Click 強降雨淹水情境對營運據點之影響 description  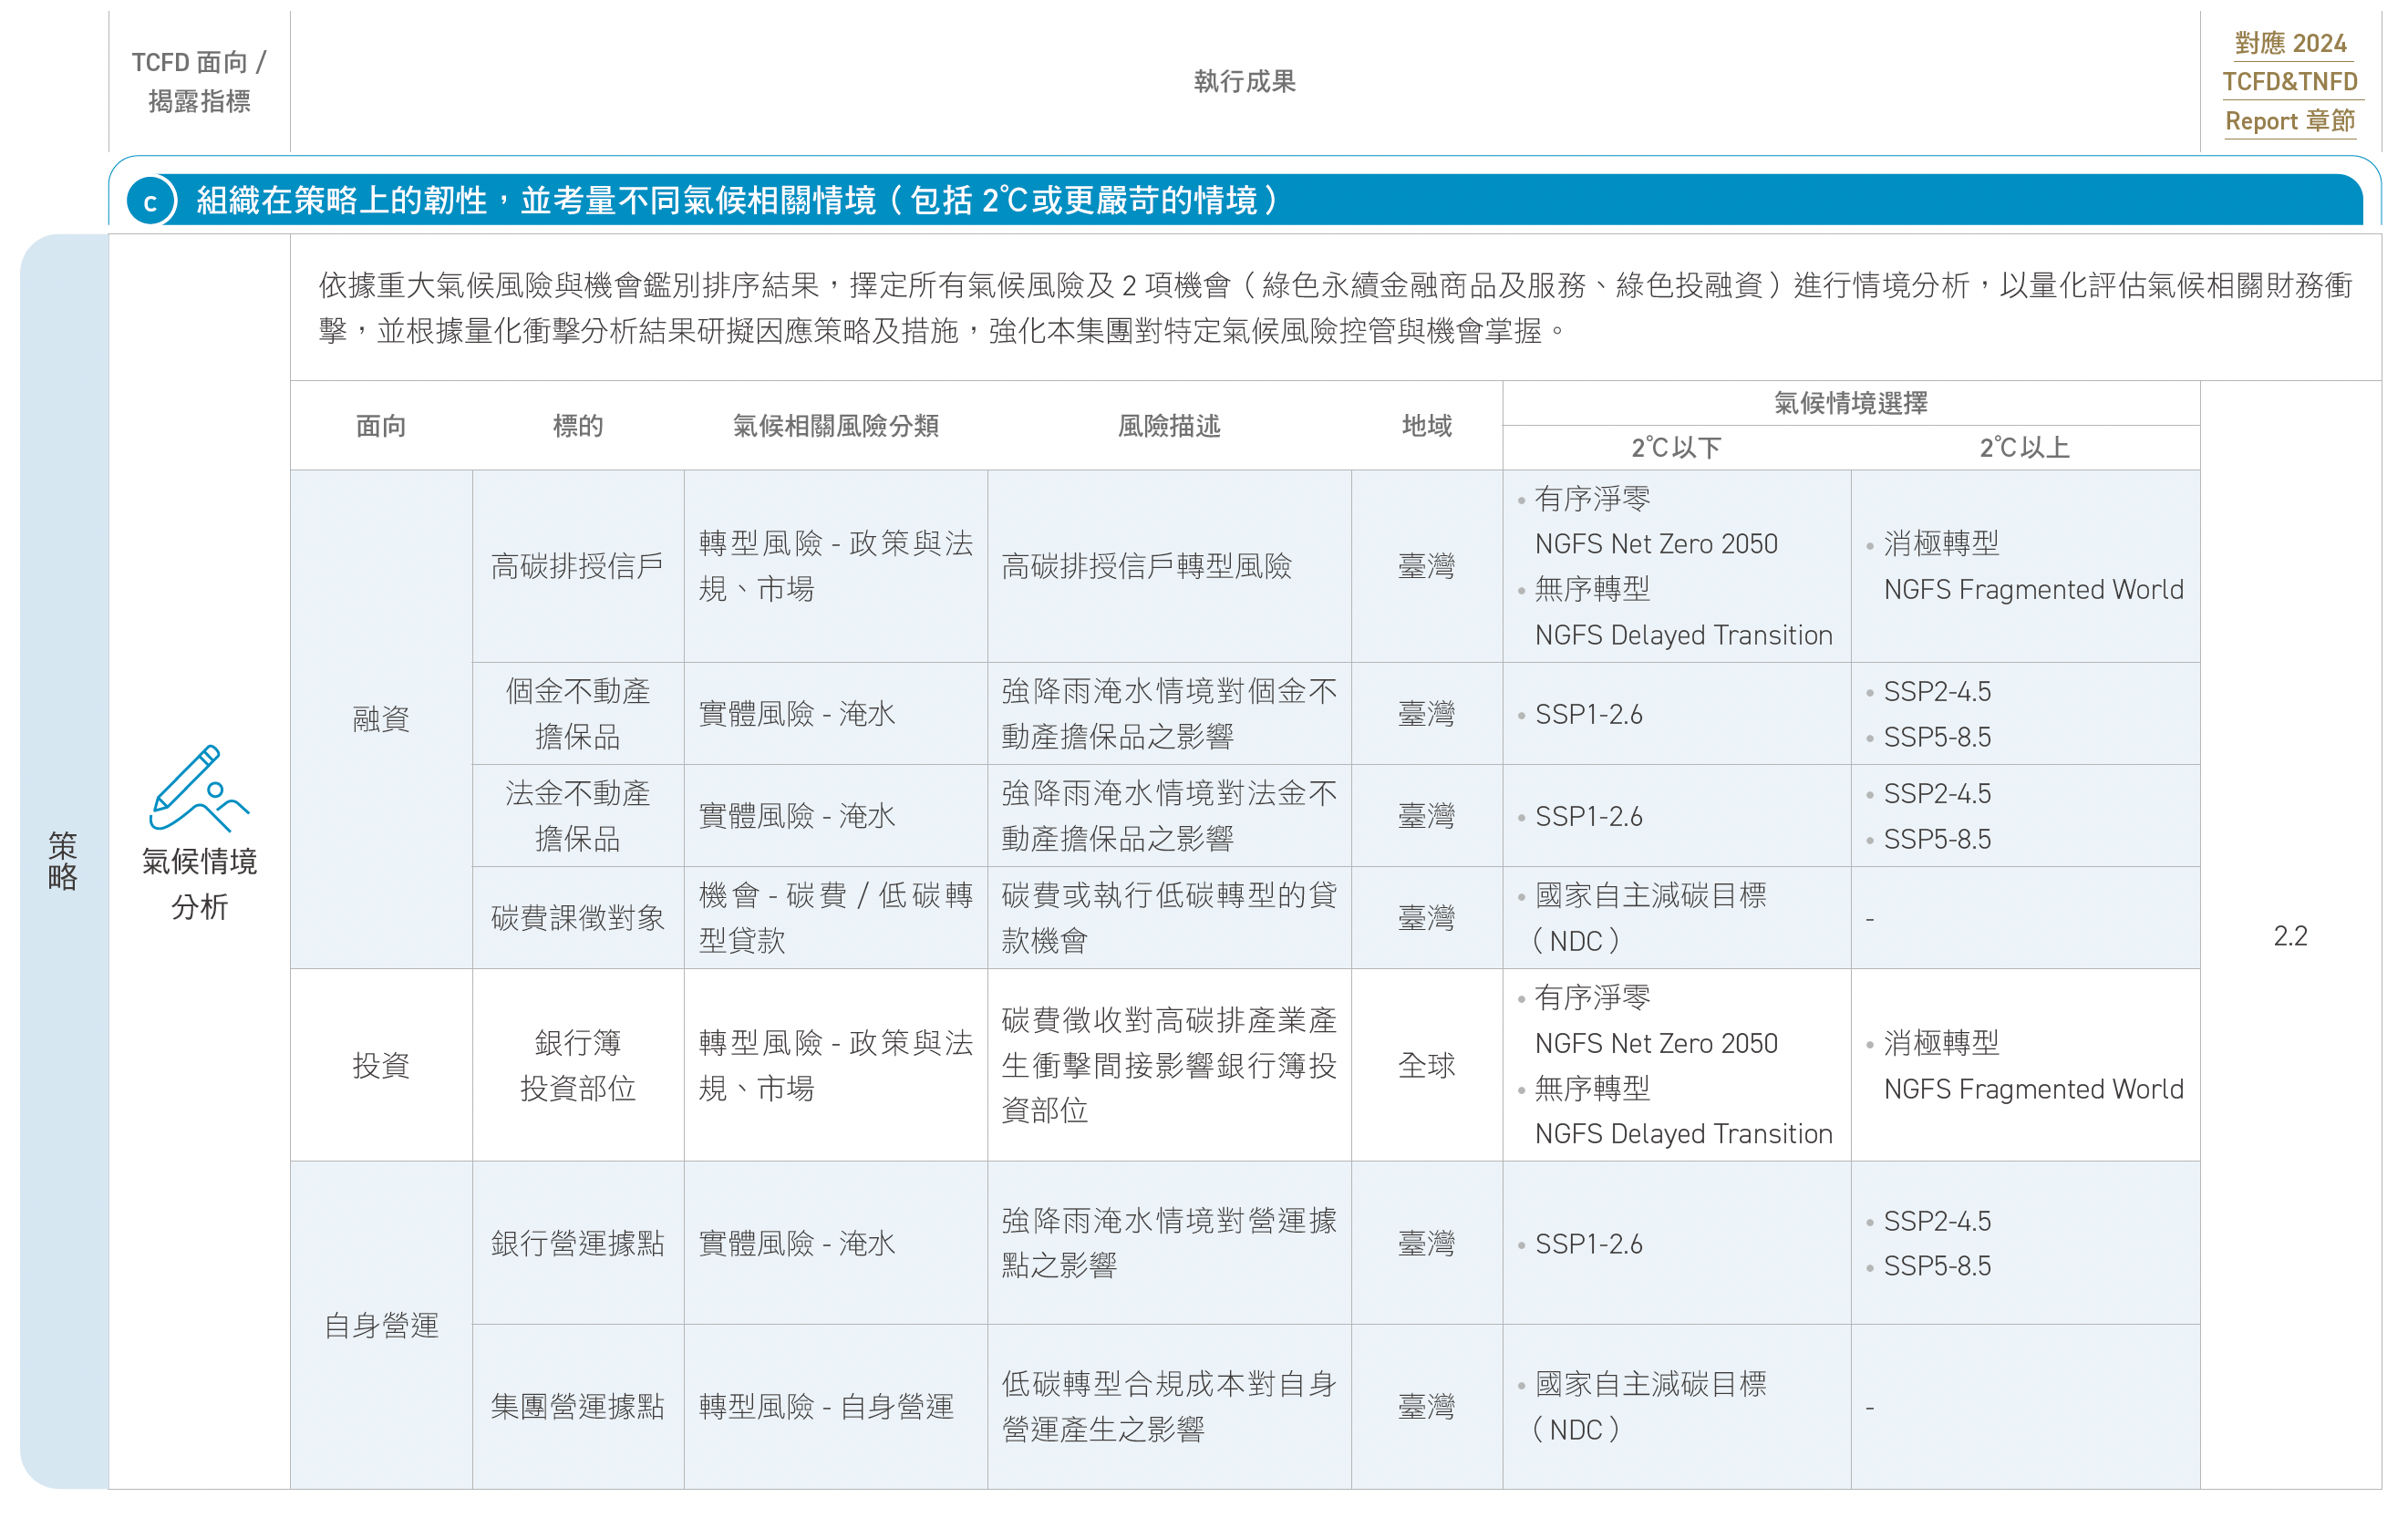pos(1169,1244)
